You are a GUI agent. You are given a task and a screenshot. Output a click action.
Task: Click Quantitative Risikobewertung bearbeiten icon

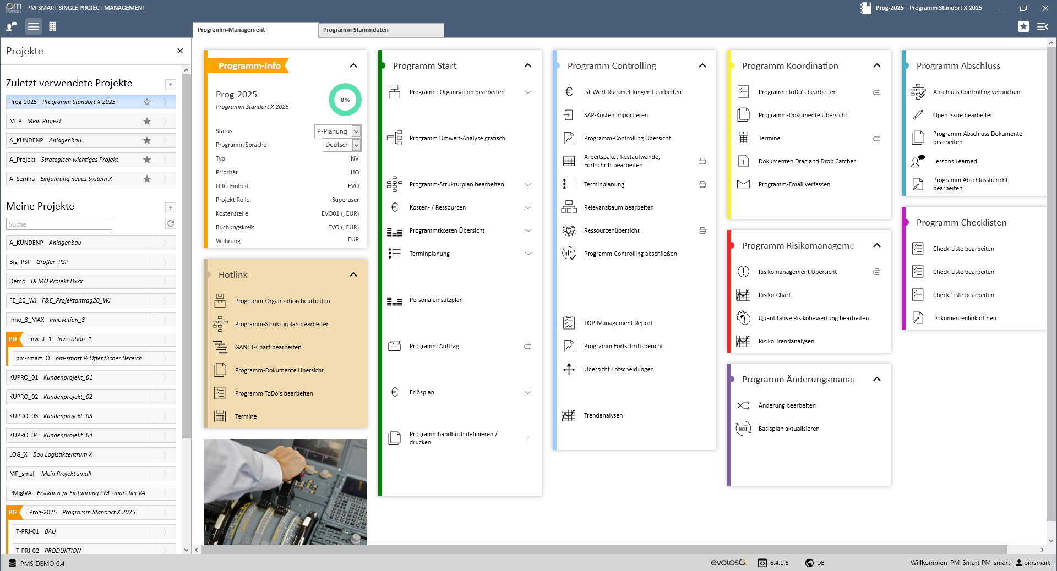743,318
